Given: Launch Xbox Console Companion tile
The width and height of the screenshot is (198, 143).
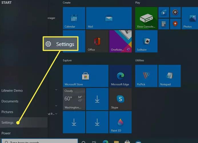Looking at the screenshot, I should click(146, 18).
